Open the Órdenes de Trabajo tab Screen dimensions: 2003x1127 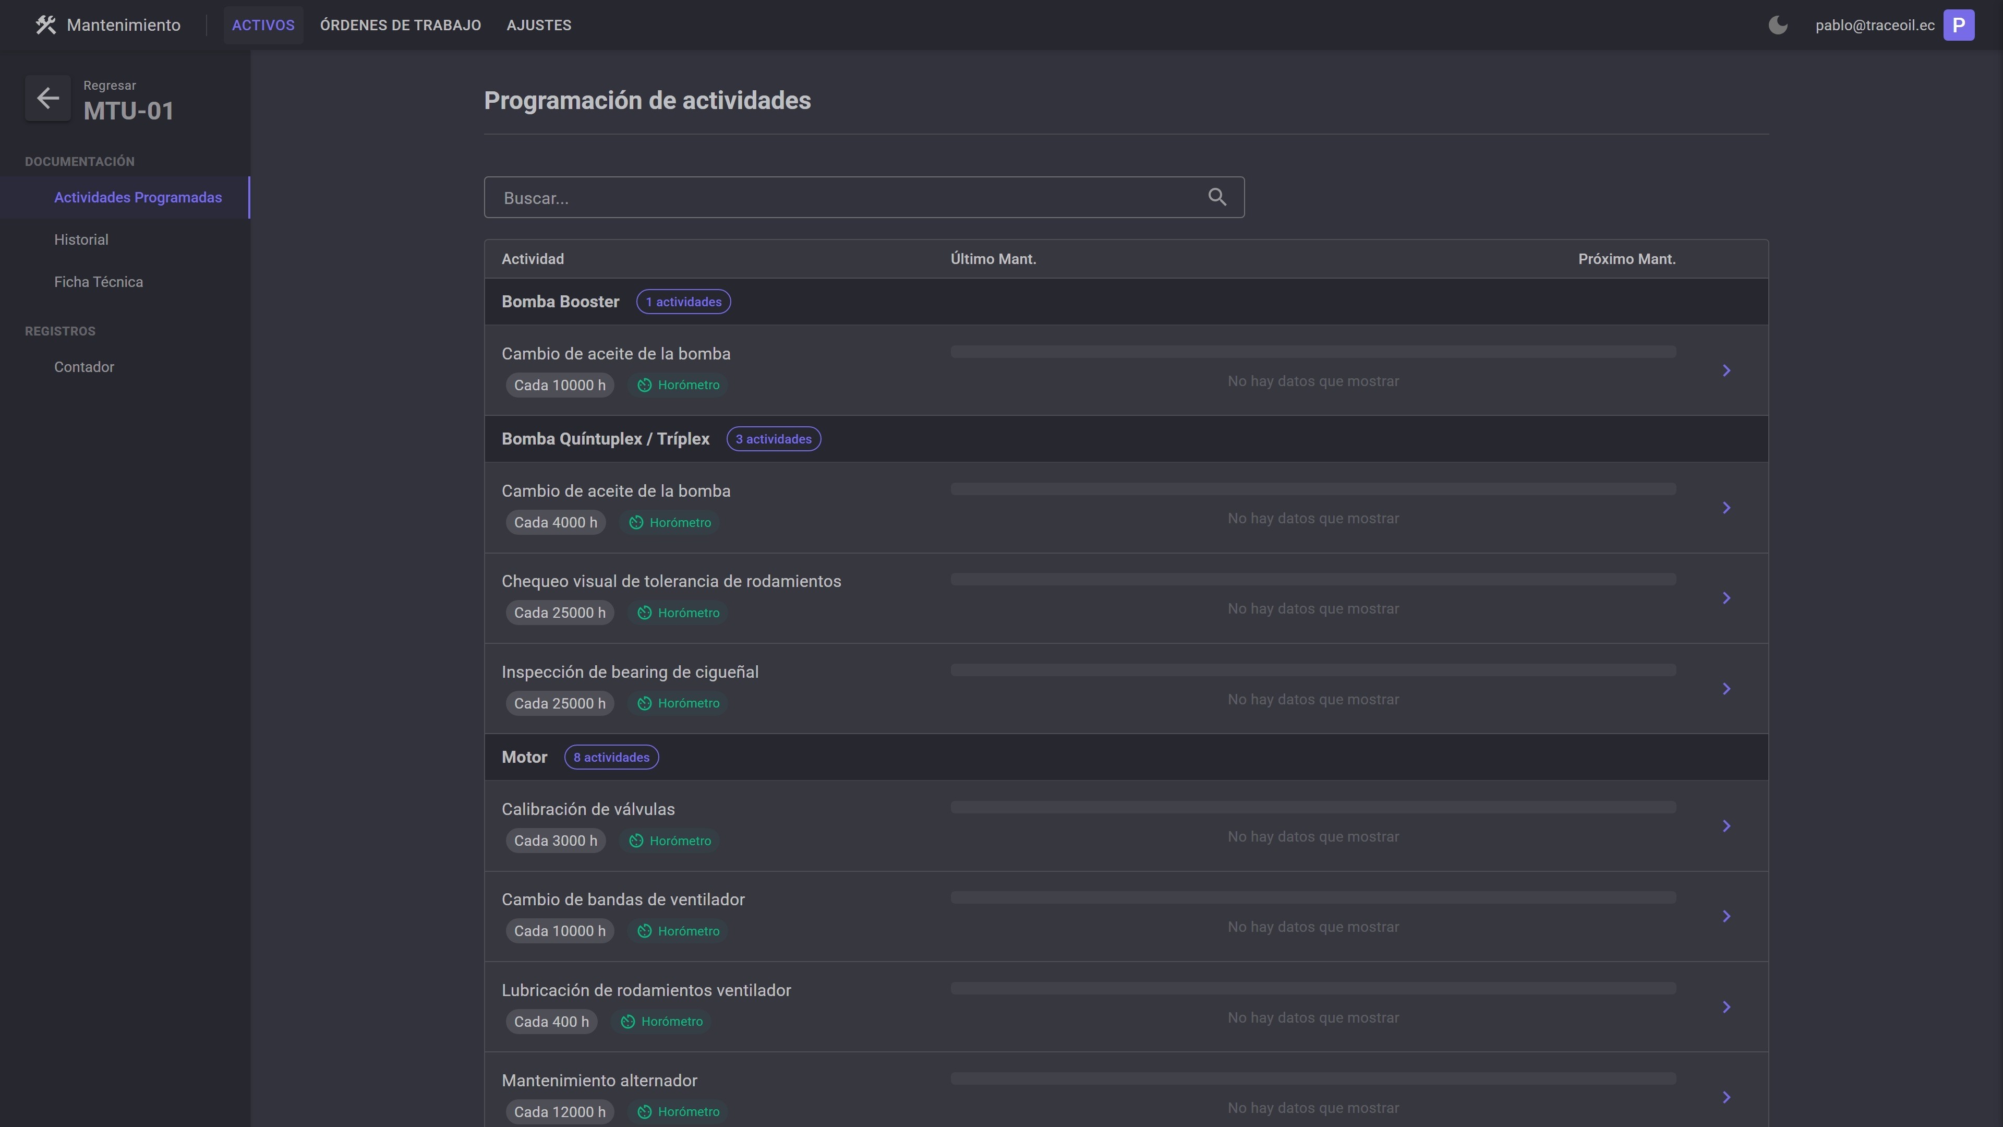(x=401, y=25)
